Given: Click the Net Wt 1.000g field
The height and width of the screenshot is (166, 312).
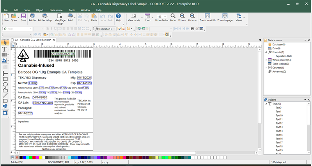Looking at the screenshot, I should (x=33, y=83).
